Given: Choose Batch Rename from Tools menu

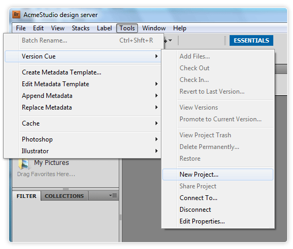Looking at the screenshot, I should (x=83, y=40).
